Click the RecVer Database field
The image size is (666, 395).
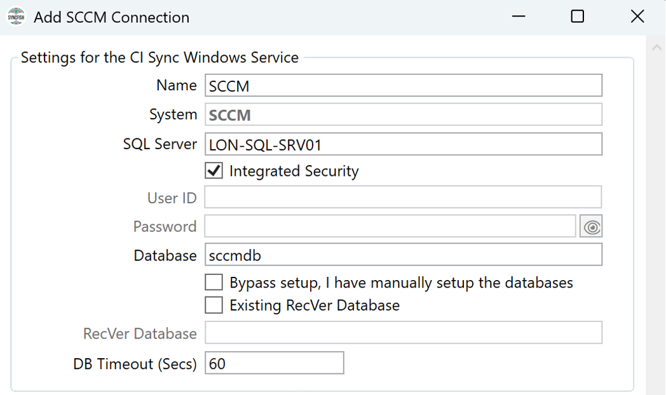(x=404, y=333)
